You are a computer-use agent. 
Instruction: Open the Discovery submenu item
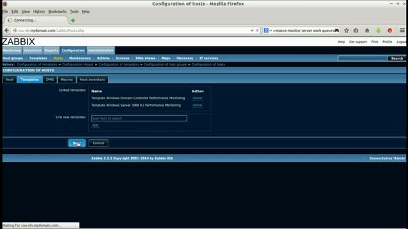(185, 58)
